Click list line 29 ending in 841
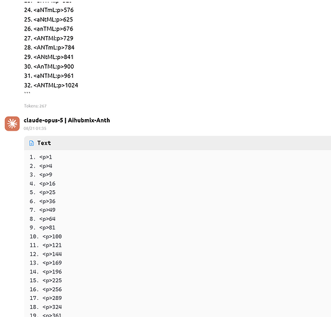 pos(49,57)
